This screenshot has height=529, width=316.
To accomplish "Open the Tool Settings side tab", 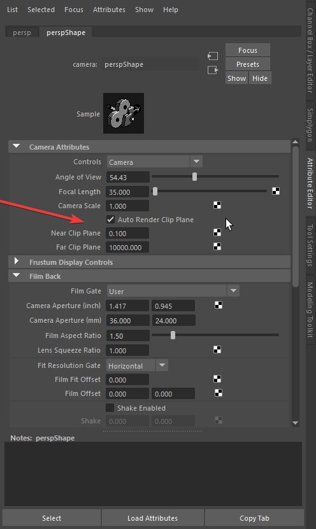I will [x=310, y=245].
